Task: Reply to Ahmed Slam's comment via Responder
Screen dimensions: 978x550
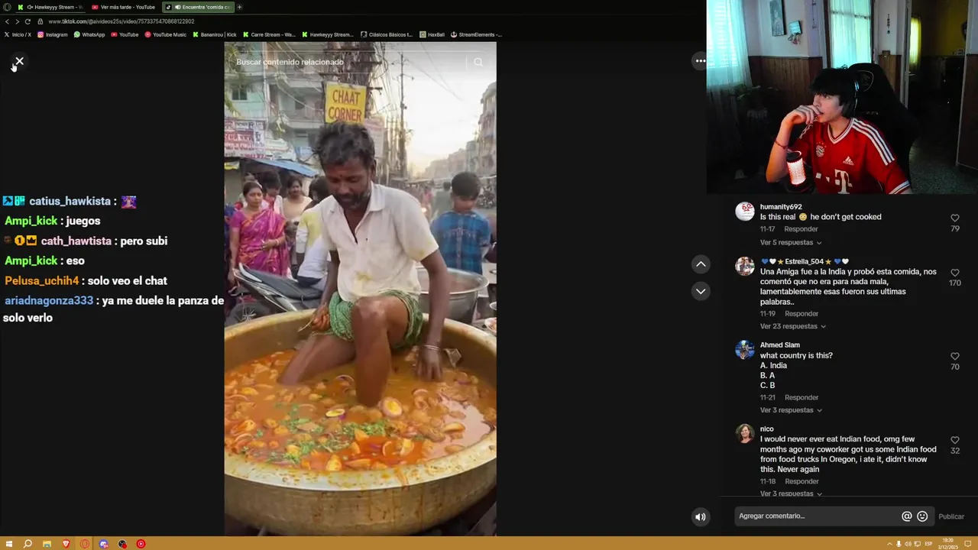Action: coord(801,397)
